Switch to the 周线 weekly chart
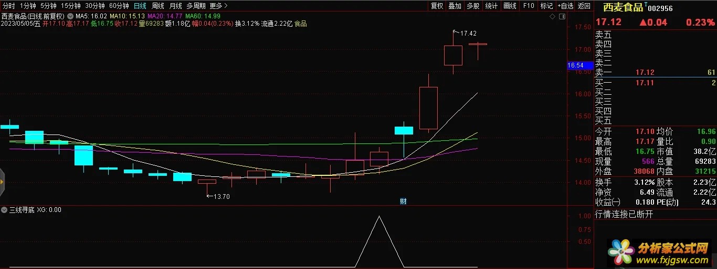This screenshot has width=717, height=269. [158, 6]
